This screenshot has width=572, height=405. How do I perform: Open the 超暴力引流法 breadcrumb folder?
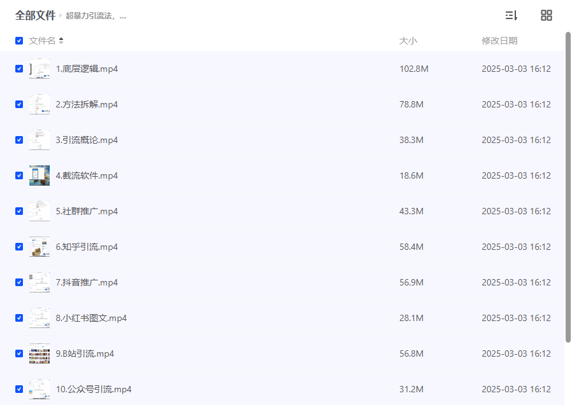96,16
